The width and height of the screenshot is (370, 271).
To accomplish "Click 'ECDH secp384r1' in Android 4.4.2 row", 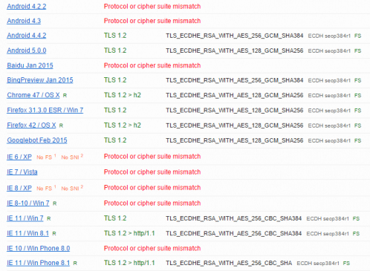I will [329, 36].
